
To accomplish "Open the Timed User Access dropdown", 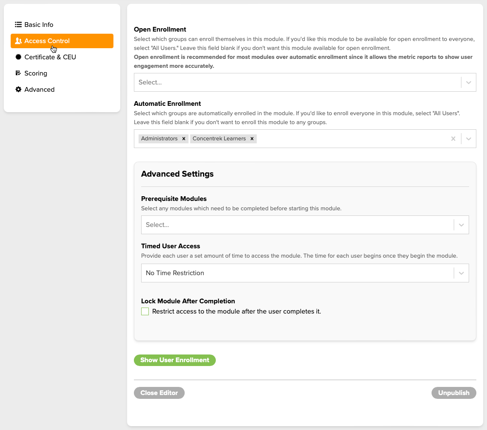I will (x=461, y=273).
